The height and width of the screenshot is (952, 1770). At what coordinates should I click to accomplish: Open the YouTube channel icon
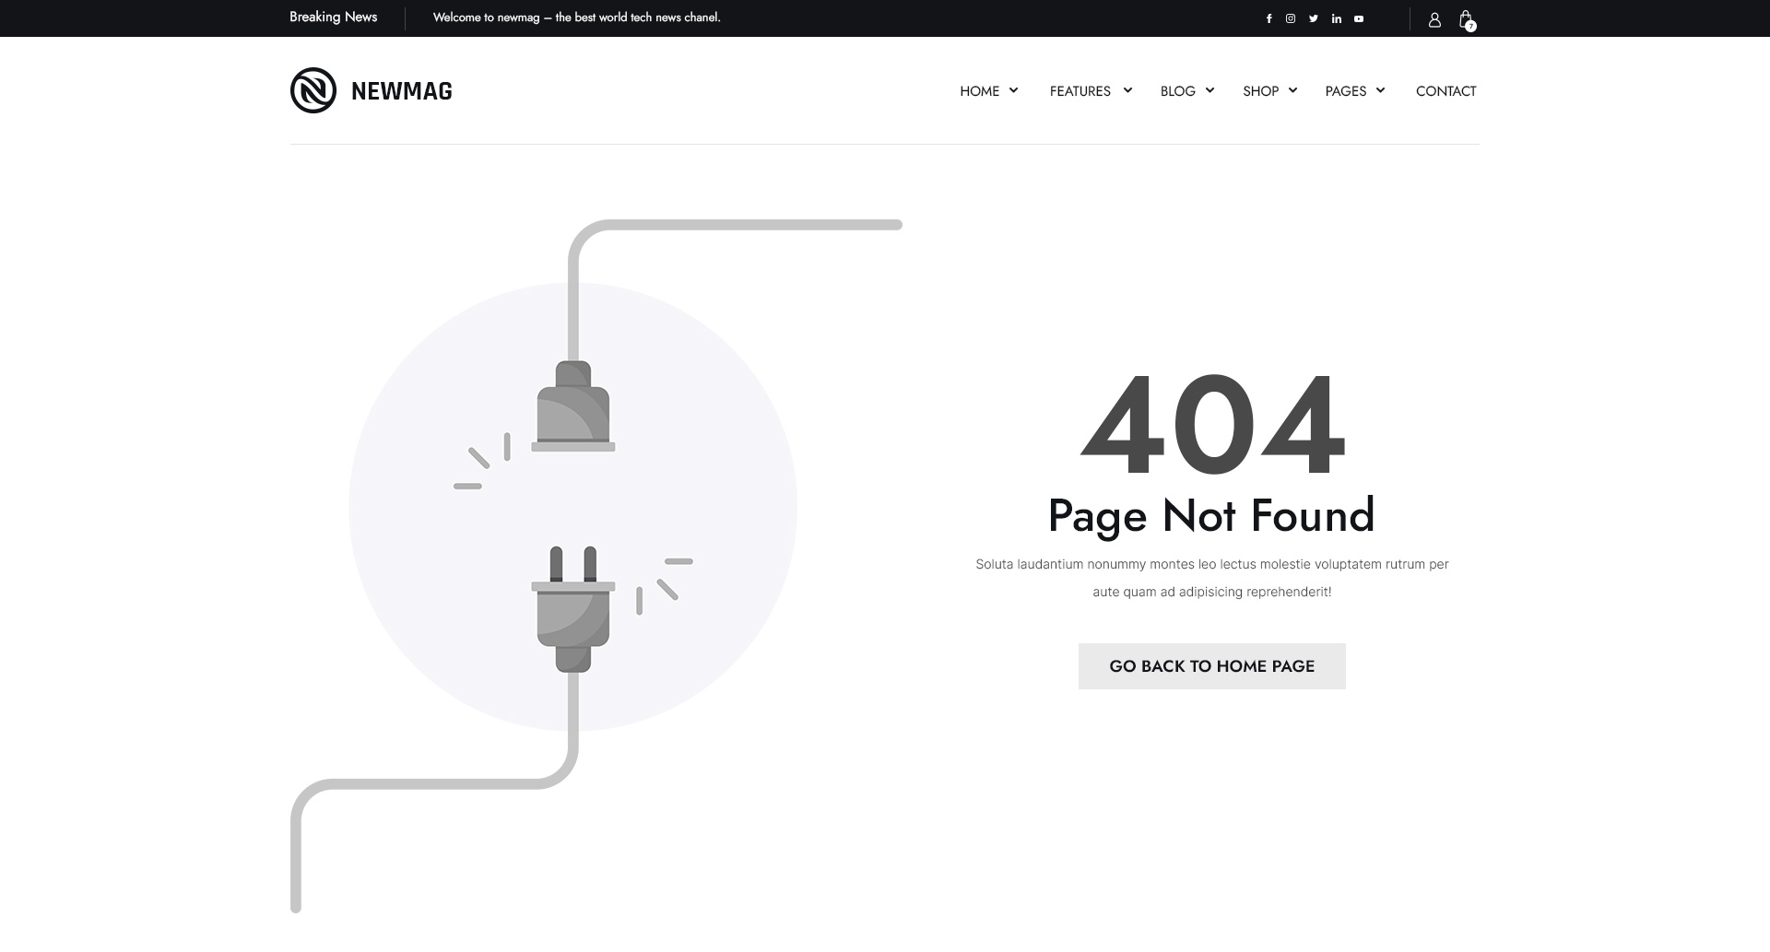coord(1359,18)
